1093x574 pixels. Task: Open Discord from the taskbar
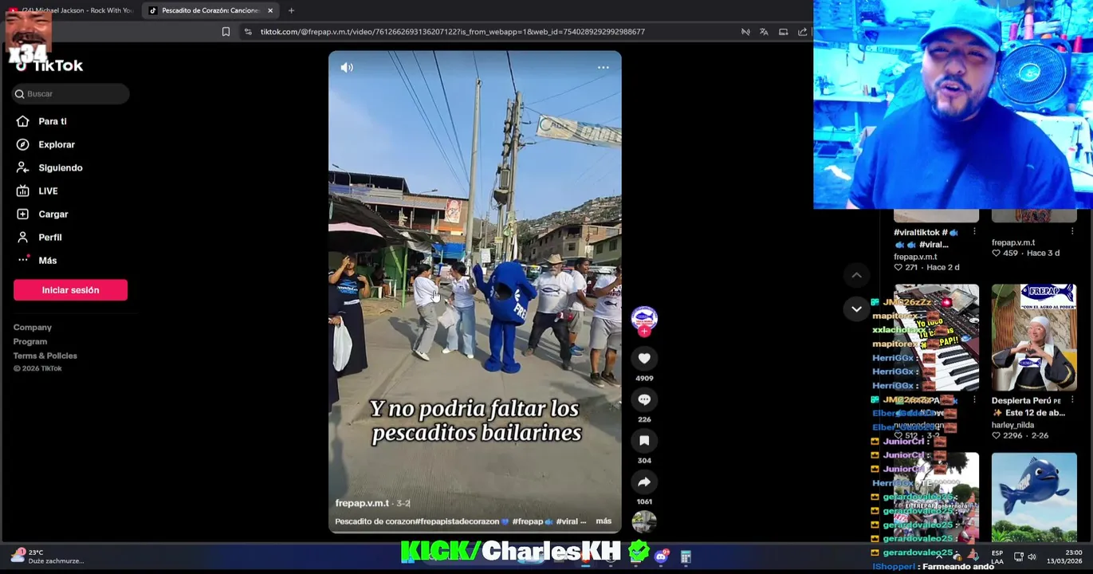[x=661, y=556]
